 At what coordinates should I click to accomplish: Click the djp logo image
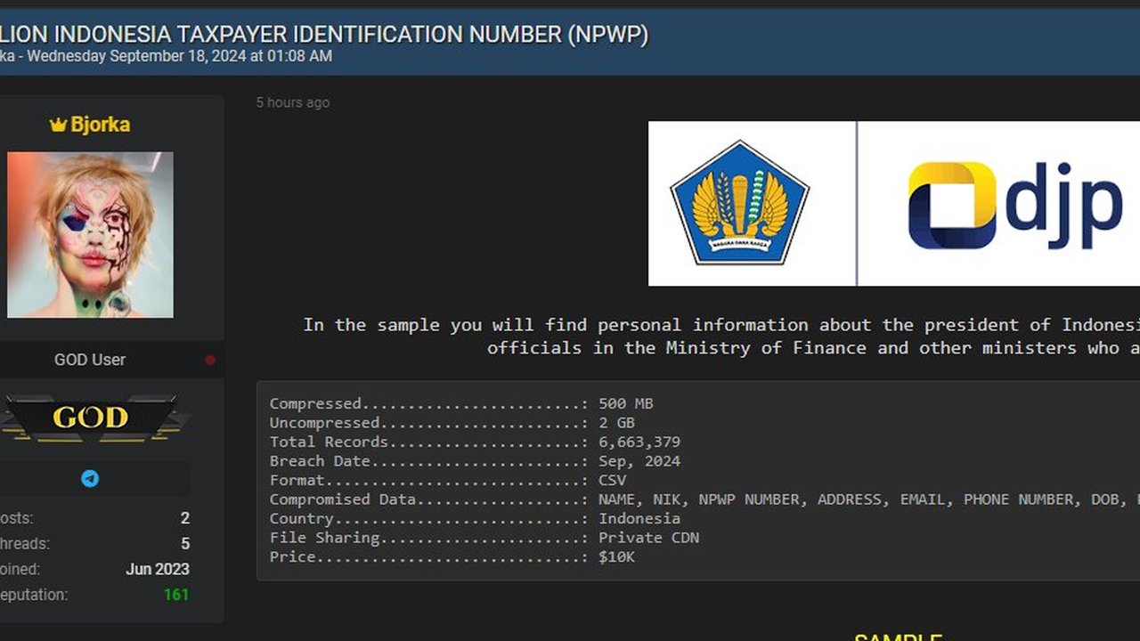[1014, 204]
